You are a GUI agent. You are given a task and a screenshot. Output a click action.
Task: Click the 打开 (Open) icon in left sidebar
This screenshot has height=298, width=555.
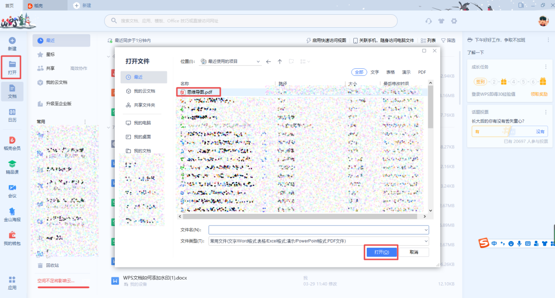click(12, 67)
